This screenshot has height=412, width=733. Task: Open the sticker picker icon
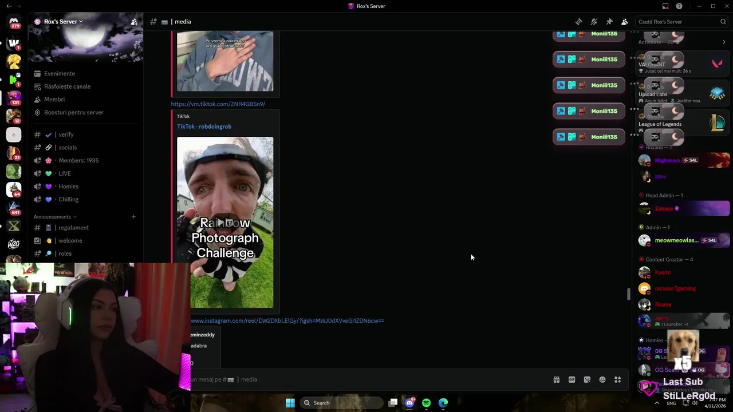click(587, 379)
